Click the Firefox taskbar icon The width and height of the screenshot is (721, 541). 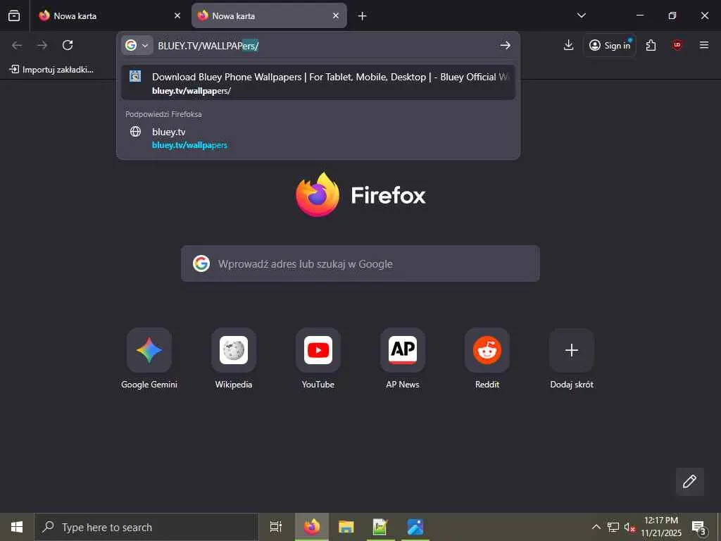(312, 527)
